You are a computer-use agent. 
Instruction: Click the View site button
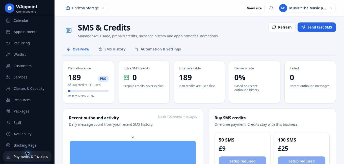pyautogui.click(x=254, y=8)
